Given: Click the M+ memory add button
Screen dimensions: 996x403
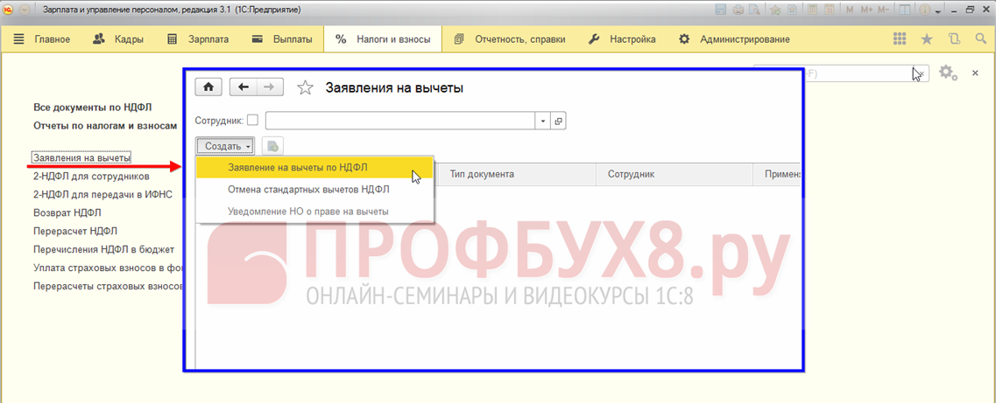Looking at the screenshot, I should pos(866,10).
